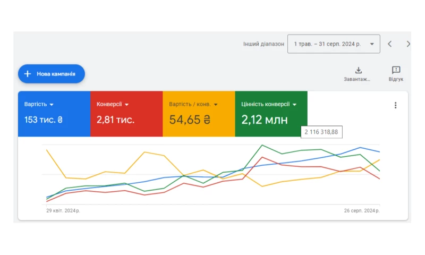
Task: Expand the Вартість / конв. dropdown arrow
Action: point(216,105)
